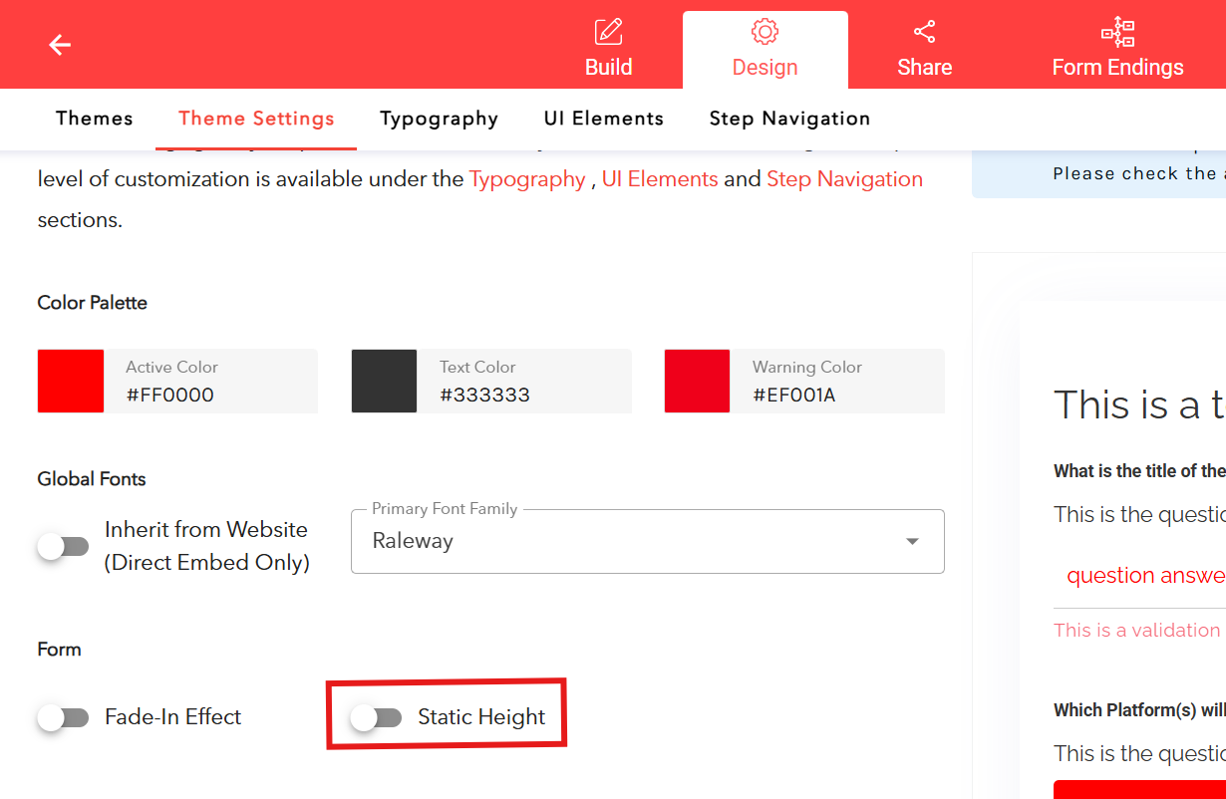Pick the Active Color red swatch
Image resolution: width=1226 pixels, height=799 pixels.
(x=71, y=381)
